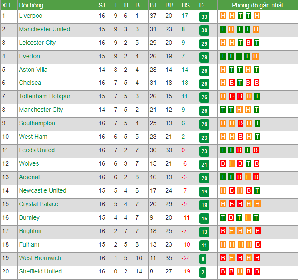Click Leeds United goal difference 0
Screen dimensions: 299x280
tap(183, 150)
